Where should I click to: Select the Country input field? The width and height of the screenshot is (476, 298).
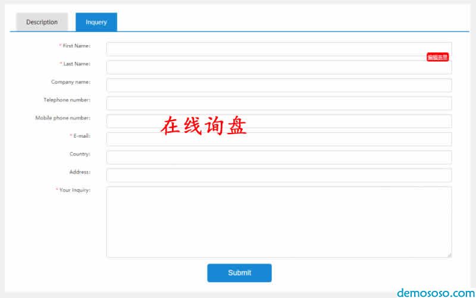coord(279,157)
